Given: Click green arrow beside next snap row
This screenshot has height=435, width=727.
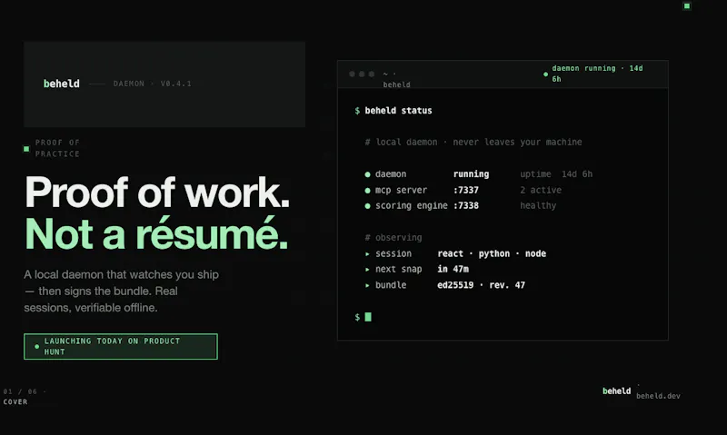Looking at the screenshot, I should (367, 270).
